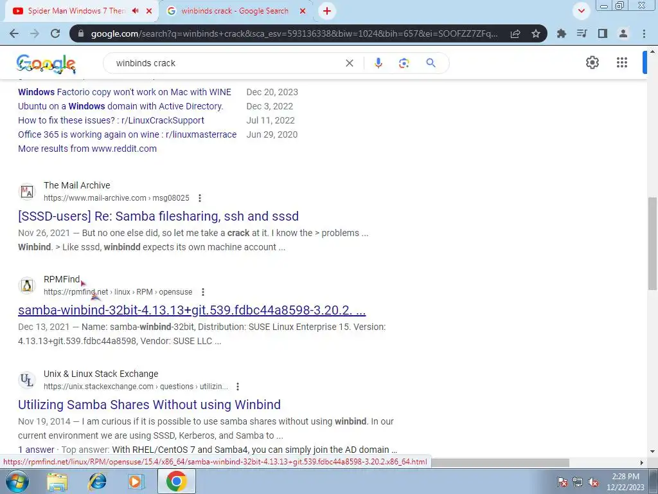Close the Spider Man Windows 7 tab

click(x=149, y=11)
